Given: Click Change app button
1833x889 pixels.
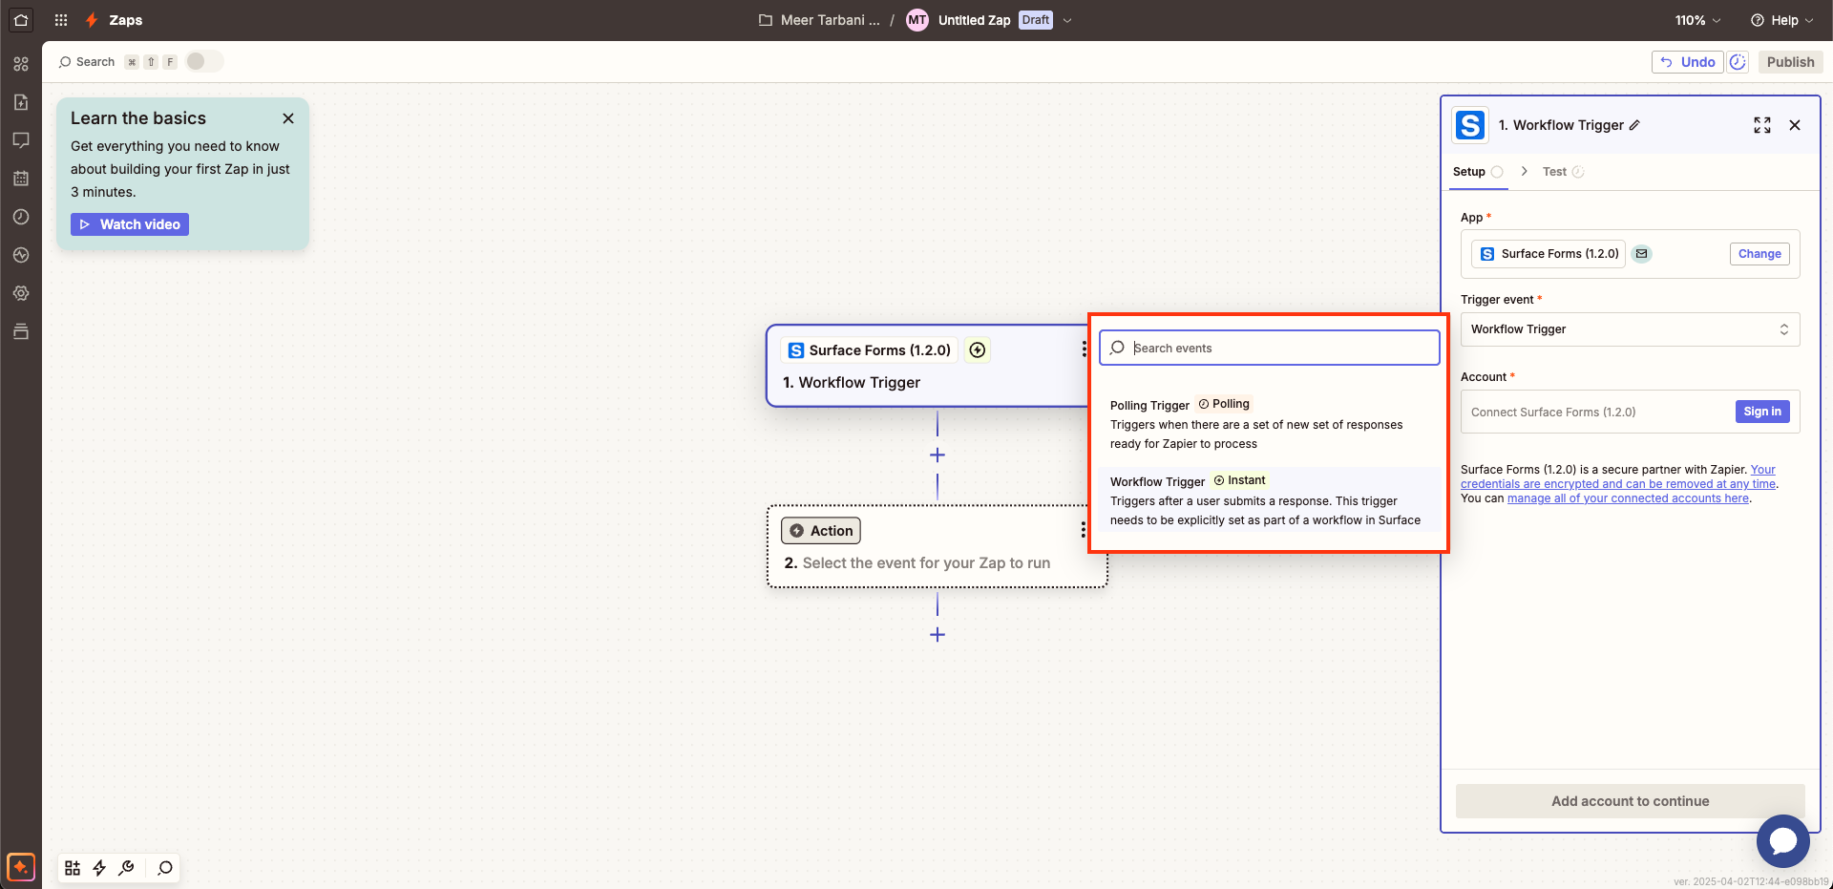Looking at the screenshot, I should pos(1759,254).
